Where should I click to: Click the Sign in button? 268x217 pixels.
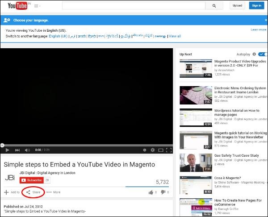coord(256,6)
